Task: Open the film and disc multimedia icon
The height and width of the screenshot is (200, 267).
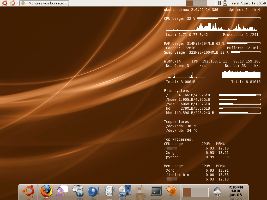Action: [125, 191]
